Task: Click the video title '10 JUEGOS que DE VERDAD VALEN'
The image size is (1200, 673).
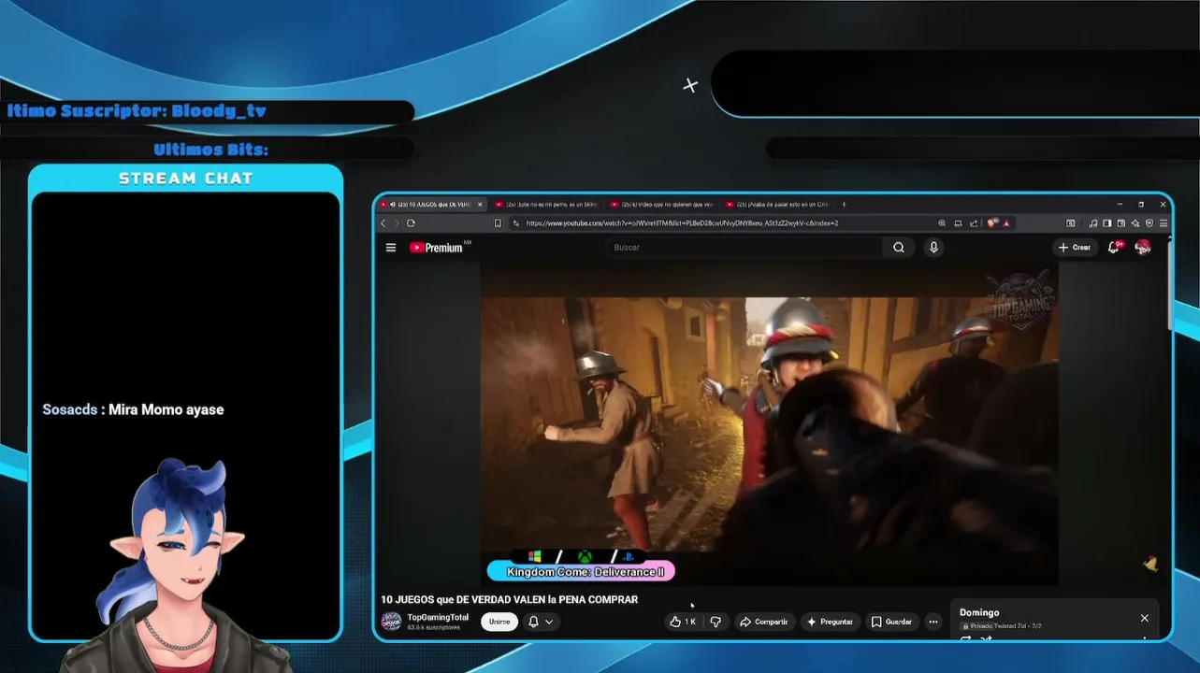Action: 509,599
